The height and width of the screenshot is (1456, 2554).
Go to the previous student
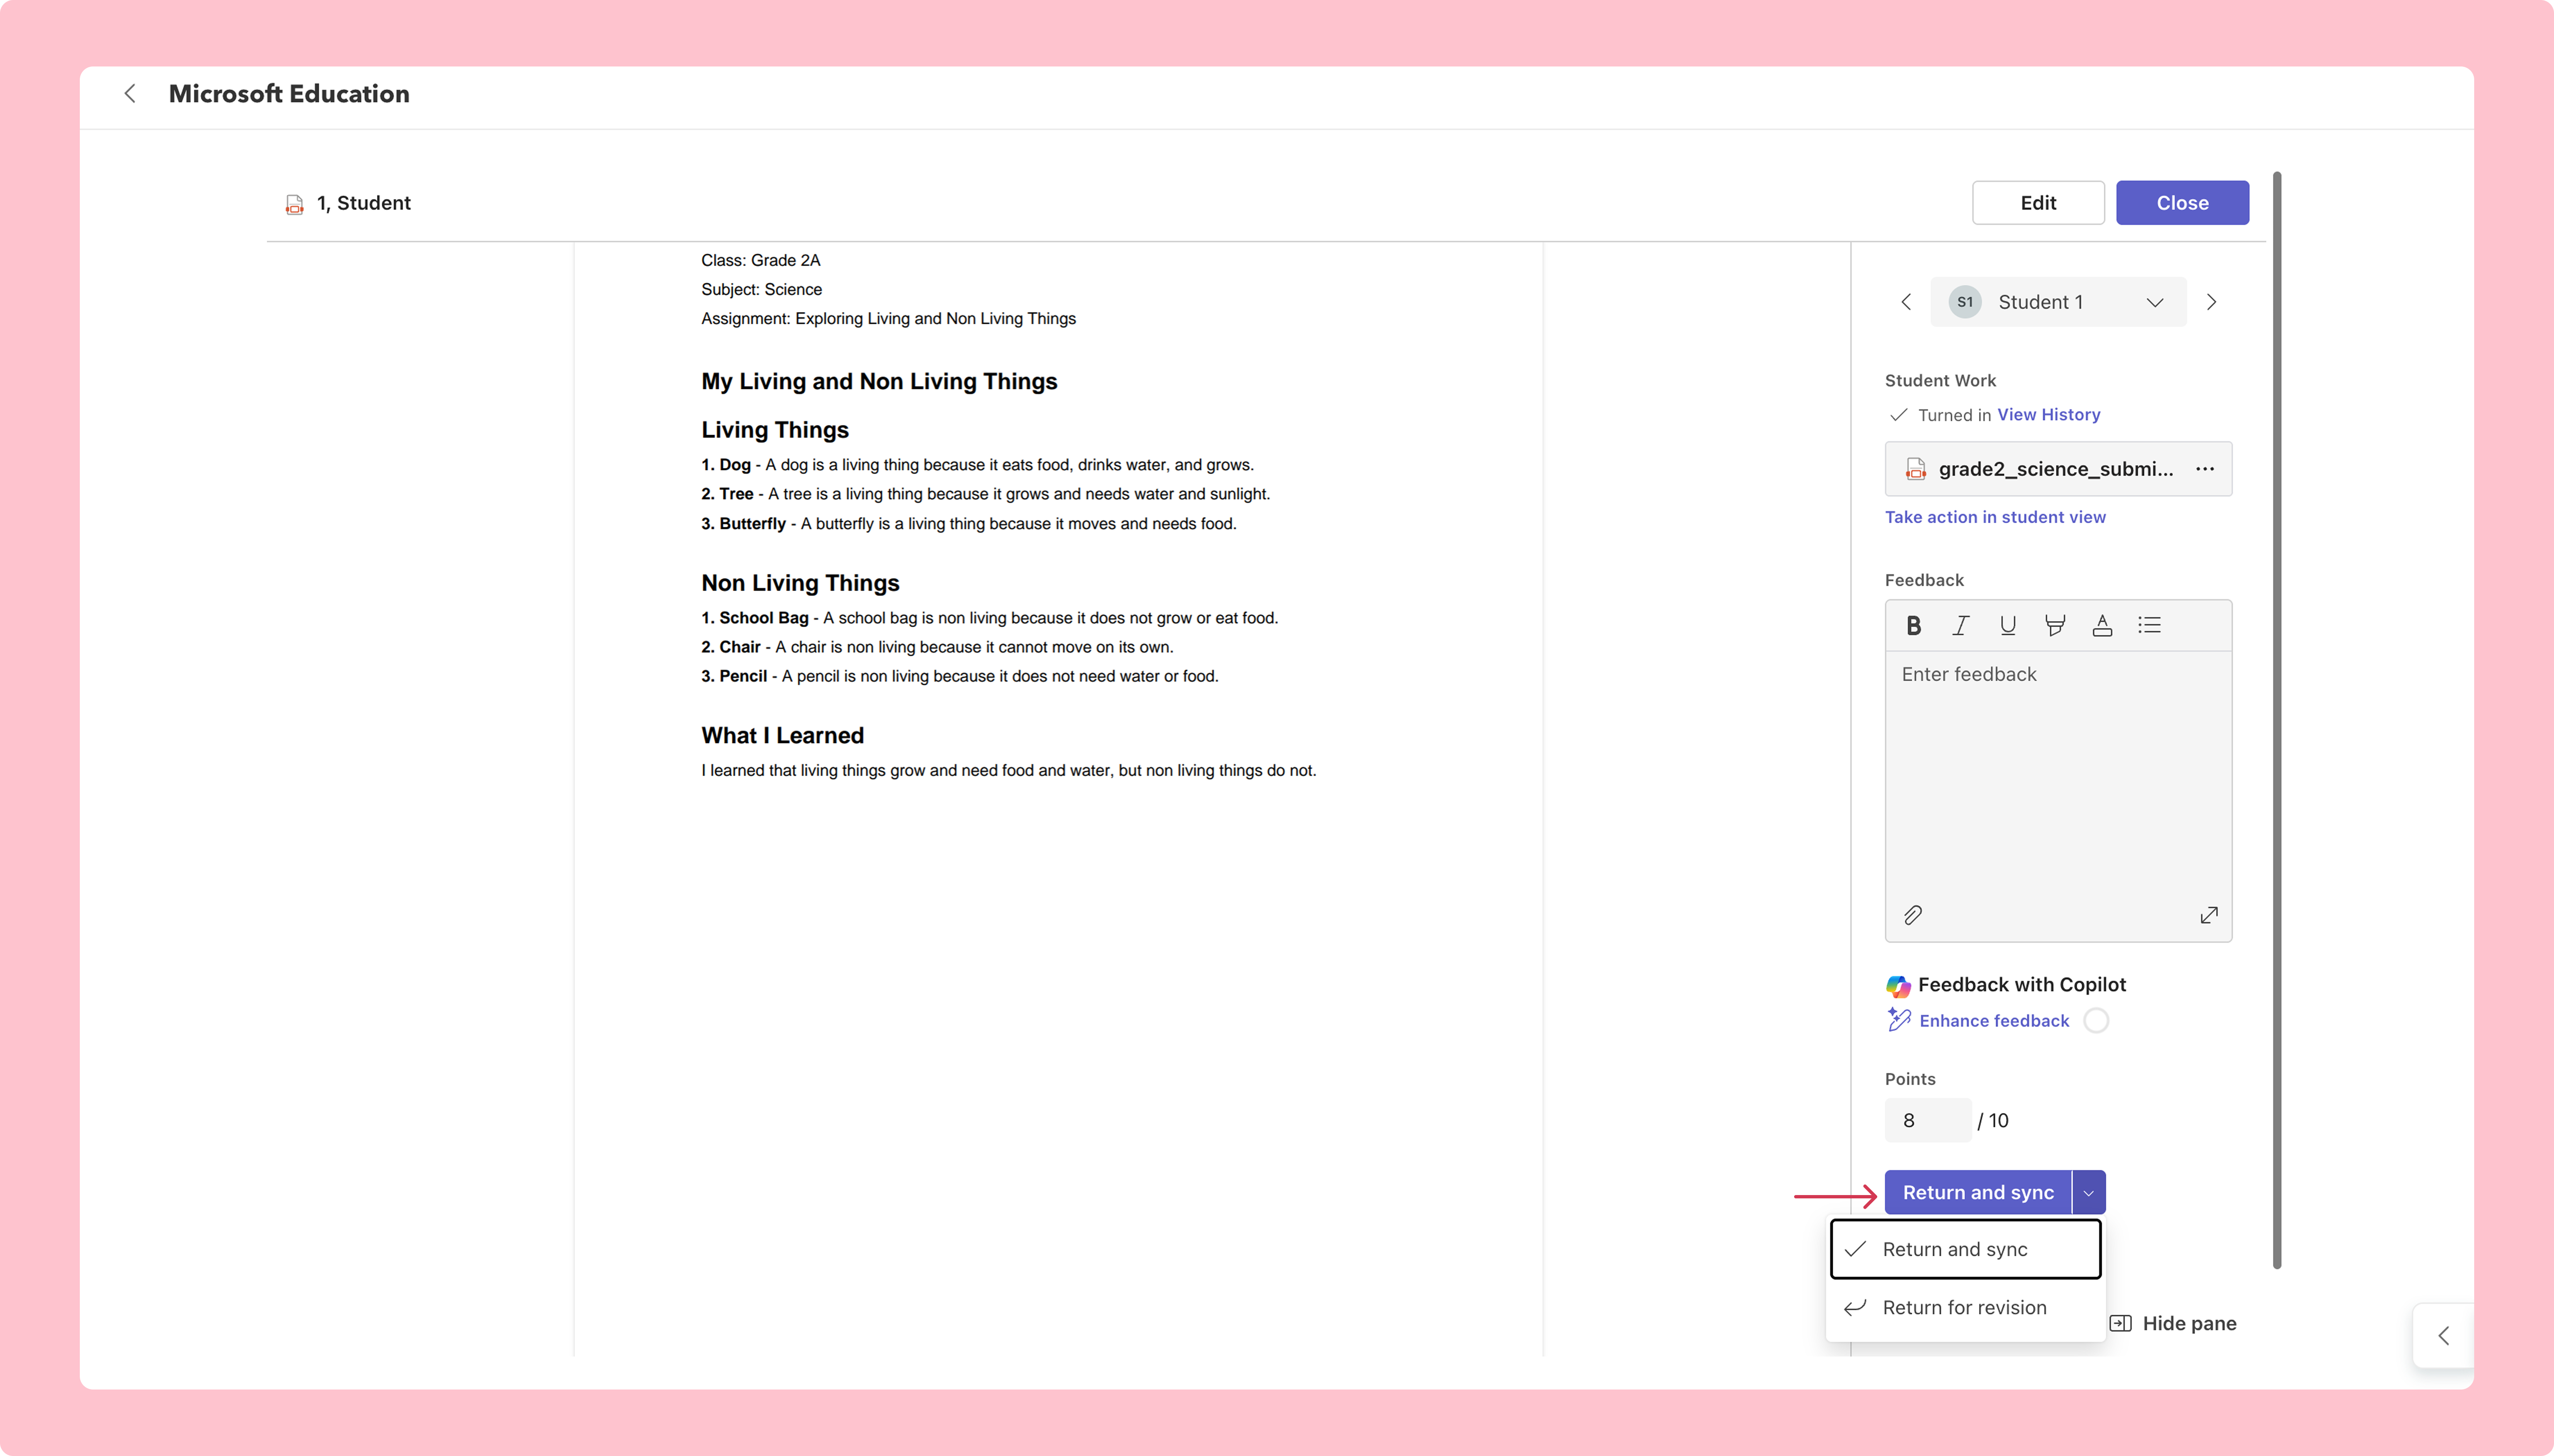point(1906,302)
